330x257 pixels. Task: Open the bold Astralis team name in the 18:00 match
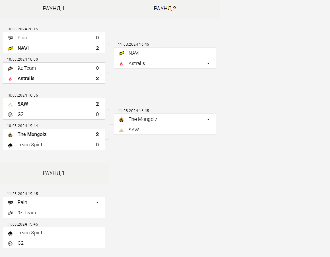pyautogui.click(x=26, y=78)
